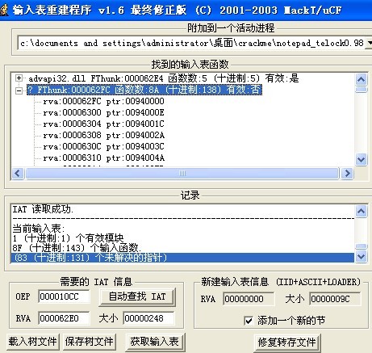Click the 自动查找 IAT button
This screenshot has height=353, width=372.
[137, 296]
